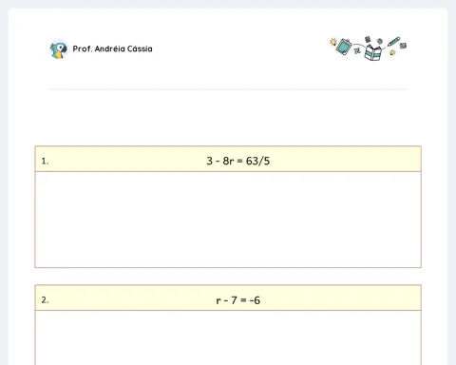Image resolution: width=456 pixels, height=365 pixels.
Task: Click the small lightbulb below the pencil
Action: [392, 52]
